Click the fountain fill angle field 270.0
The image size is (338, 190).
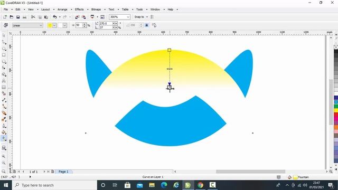click(106, 23)
